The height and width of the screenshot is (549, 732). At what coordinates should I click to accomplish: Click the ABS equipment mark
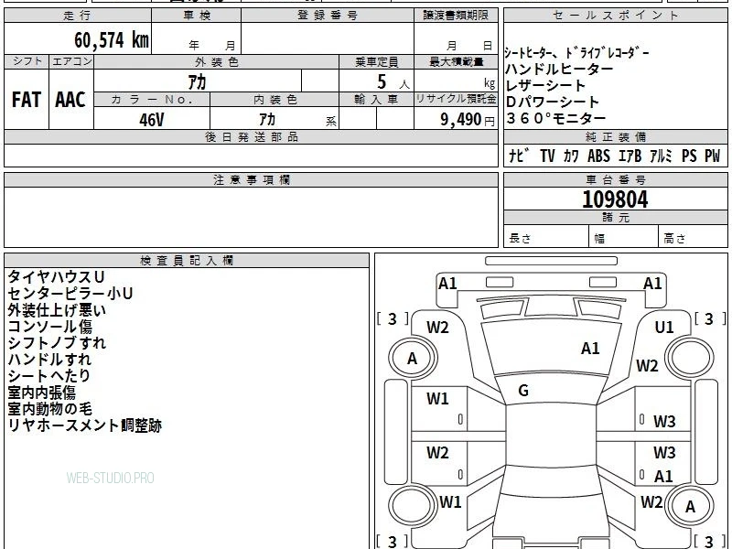coord(599,156)
